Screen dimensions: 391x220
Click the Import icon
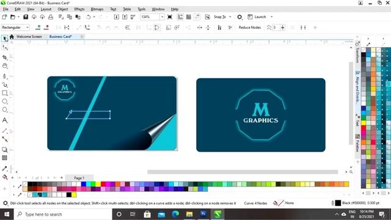[116, 17]
